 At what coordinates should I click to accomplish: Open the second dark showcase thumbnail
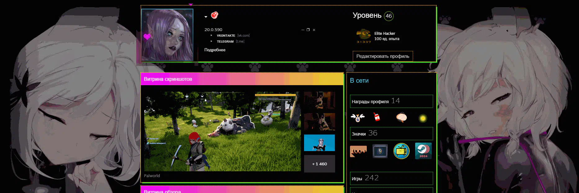point(320,122)
